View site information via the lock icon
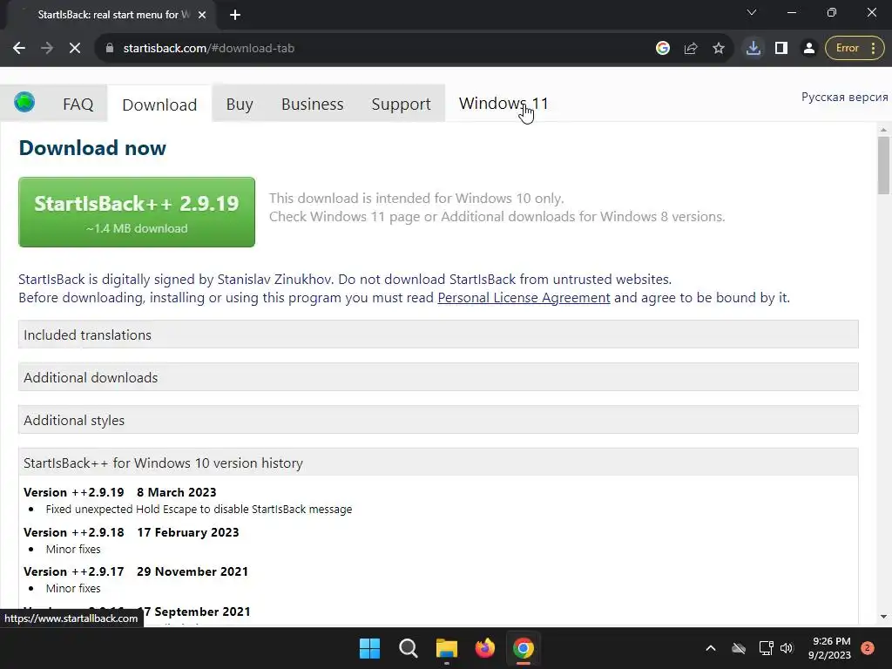The height and width of the screenshot is (669, 892). point(110,49)
